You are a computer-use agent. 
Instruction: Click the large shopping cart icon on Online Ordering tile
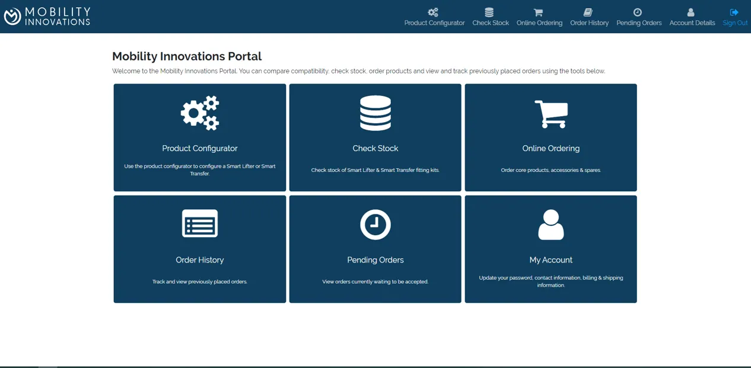(x=551, y=114)
